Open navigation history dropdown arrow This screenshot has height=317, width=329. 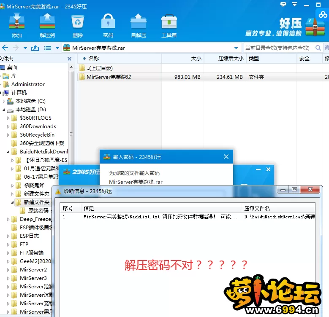(25, 48)
